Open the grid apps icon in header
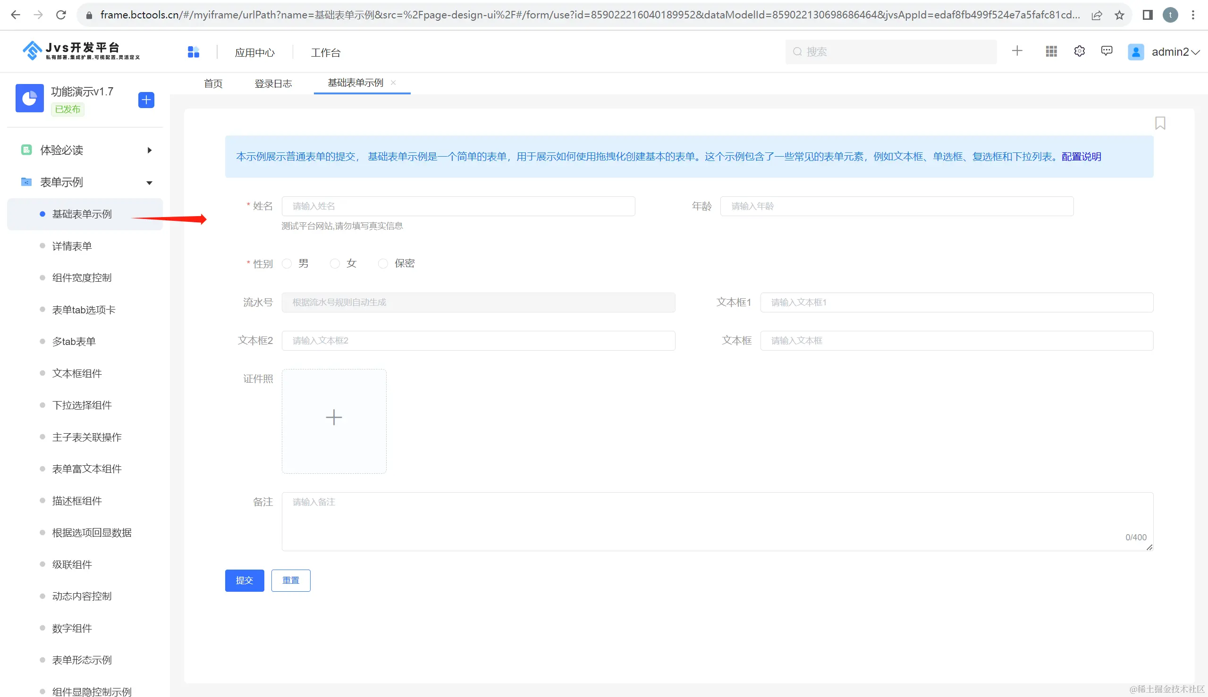This screenshot has width=1208, height=697. [x=1051, y=51]
